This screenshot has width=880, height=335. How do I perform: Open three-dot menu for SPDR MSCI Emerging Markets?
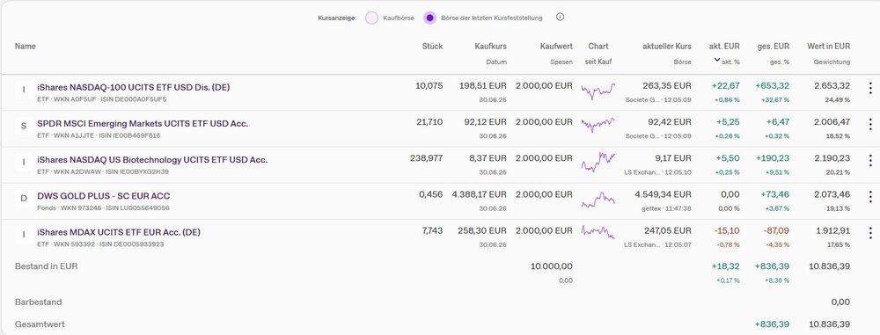[x=870, y=125]
